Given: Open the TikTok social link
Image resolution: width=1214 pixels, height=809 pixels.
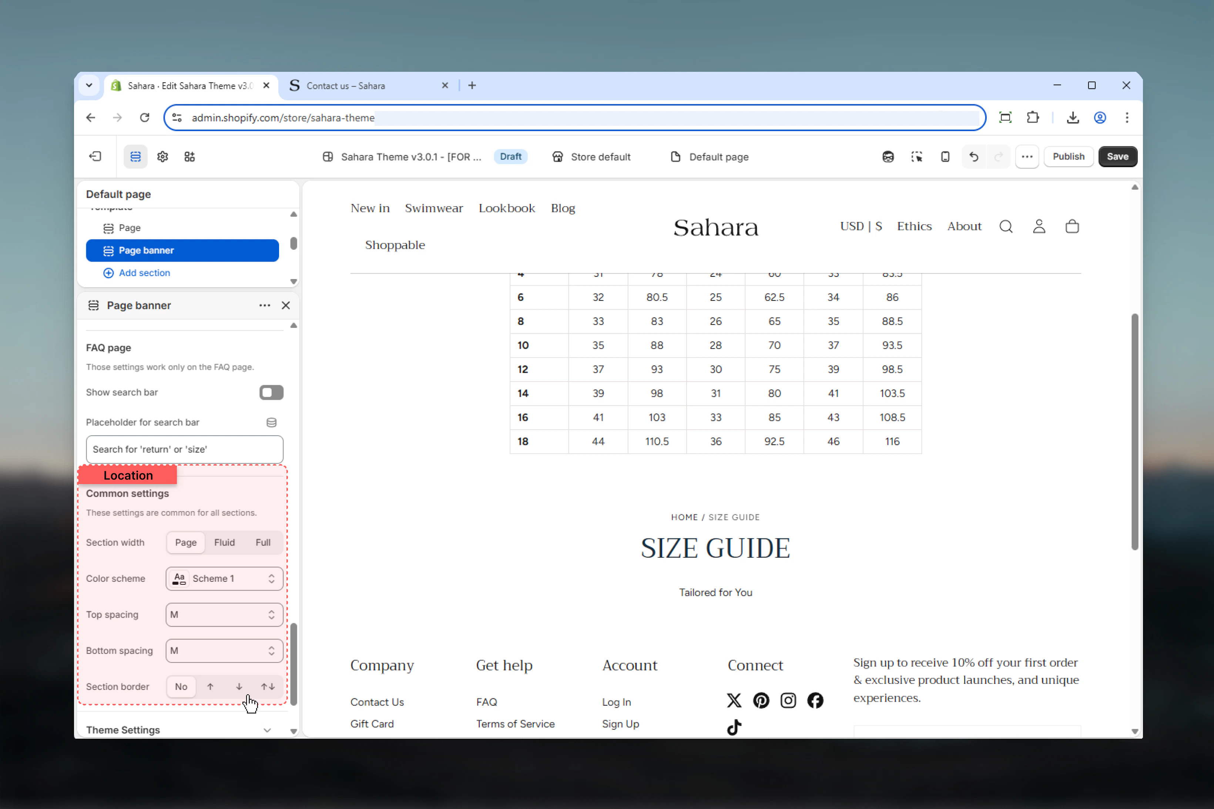Looking at the screenshot, I should point(734,727).
